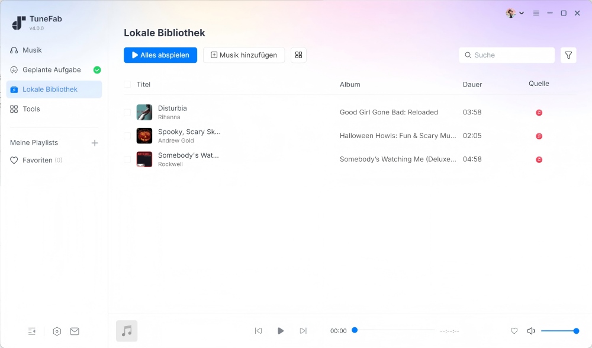The width and height of the screenshot is (592, 348).
Task: Add Disturbia to Favoriten with the heart
Action: click(x=514, y=331)
